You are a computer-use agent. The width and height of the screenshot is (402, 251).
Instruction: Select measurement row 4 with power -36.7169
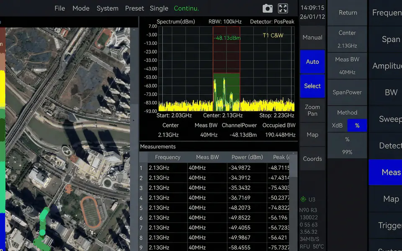click(215, 198)
